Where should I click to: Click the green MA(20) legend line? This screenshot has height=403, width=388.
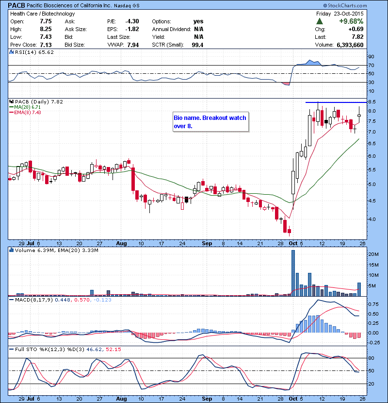pos(11,107)
